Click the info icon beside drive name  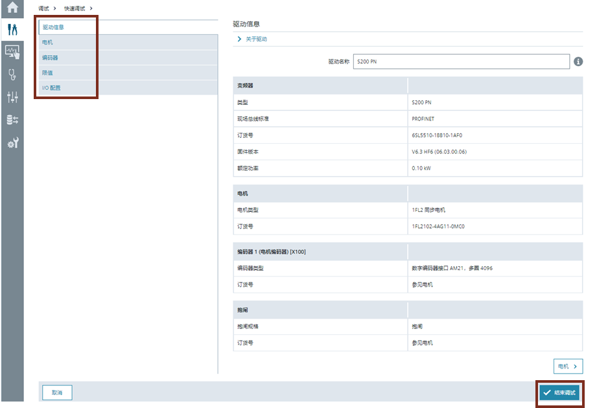tap(578, 62)
